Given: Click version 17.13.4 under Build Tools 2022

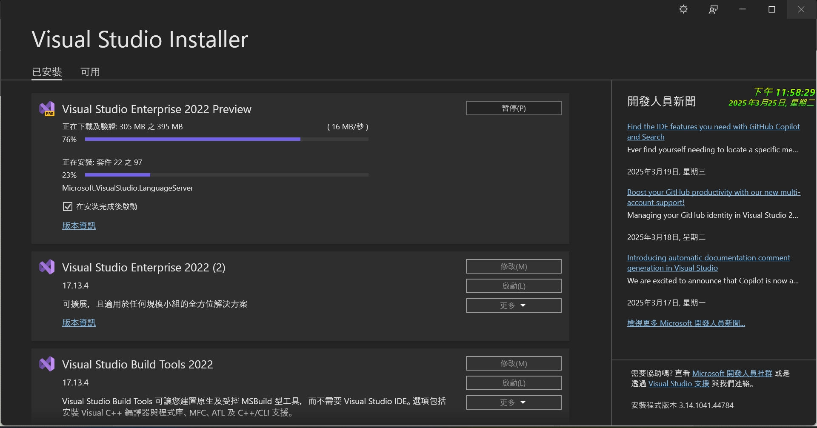Looking at the screenshot, I should pyautogui.click(x=75, y=383).
